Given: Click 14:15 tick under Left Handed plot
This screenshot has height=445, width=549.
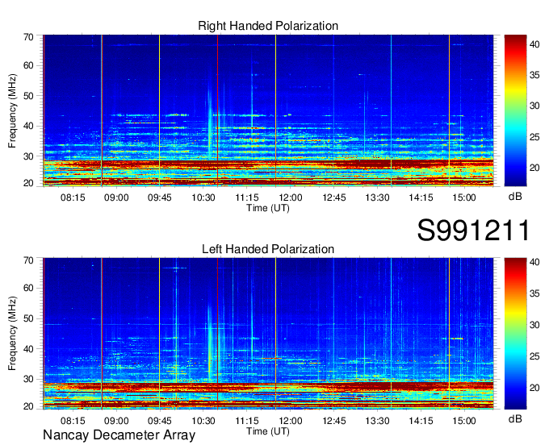Looking at the screenshot, I should (421, 421).
